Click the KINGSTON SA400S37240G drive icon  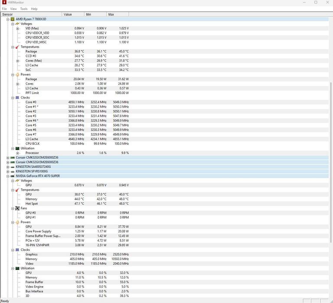[13, 167]
